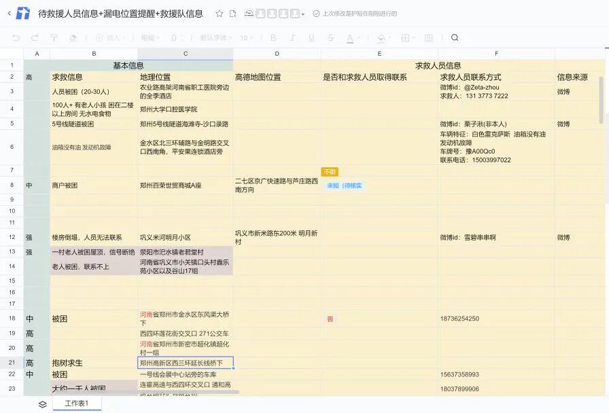Go back using the left arrow
609x413 pixels.
tap(10, 13)
